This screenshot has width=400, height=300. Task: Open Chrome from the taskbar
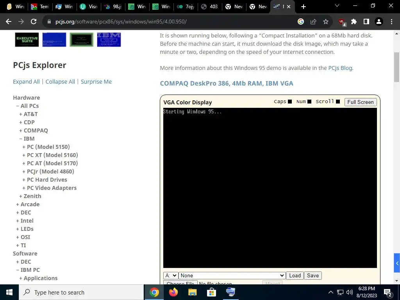[x=154, y=292]
